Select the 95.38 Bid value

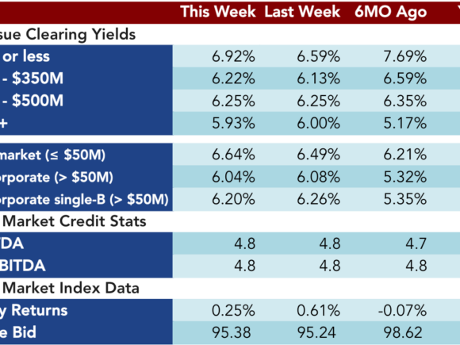(231, 332)
